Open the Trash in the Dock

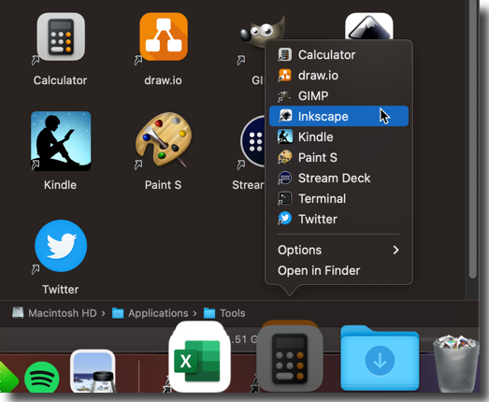[456, 364]
